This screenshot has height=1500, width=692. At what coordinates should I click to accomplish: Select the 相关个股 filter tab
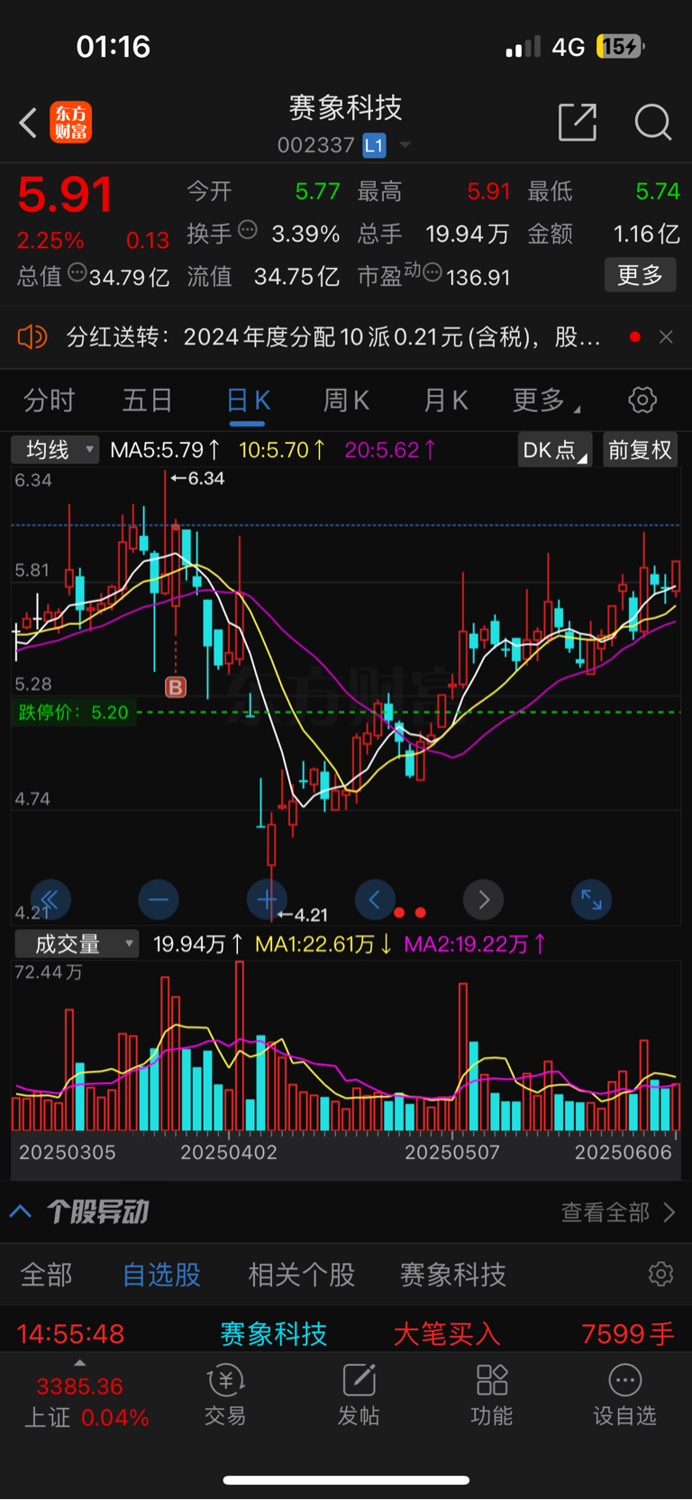coord(302,1275)
